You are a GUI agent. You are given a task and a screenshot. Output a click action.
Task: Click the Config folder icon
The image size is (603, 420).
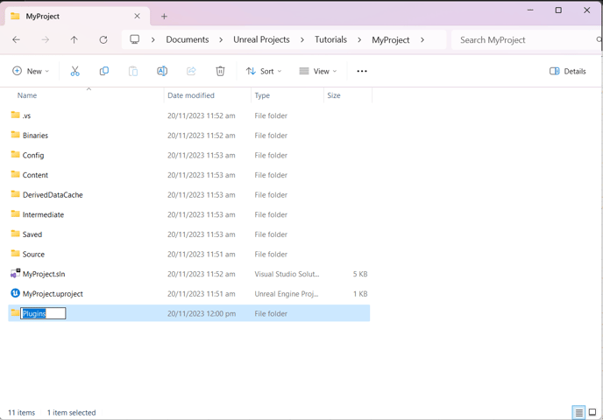[x=16, y=155]
